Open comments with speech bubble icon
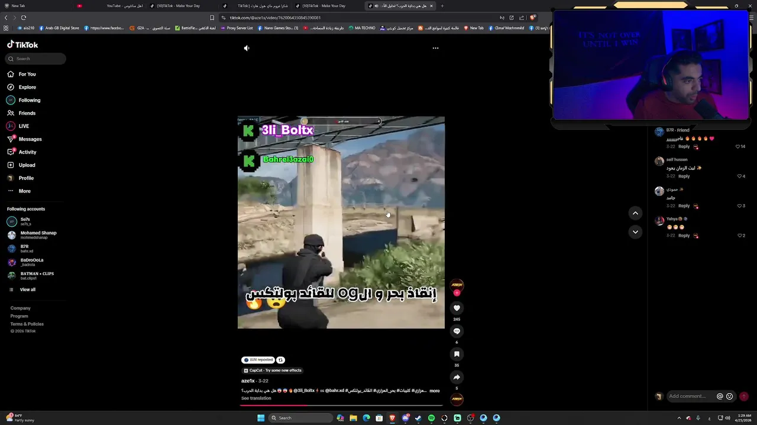This screenshot has height=425, width=757. click(457, 331)
